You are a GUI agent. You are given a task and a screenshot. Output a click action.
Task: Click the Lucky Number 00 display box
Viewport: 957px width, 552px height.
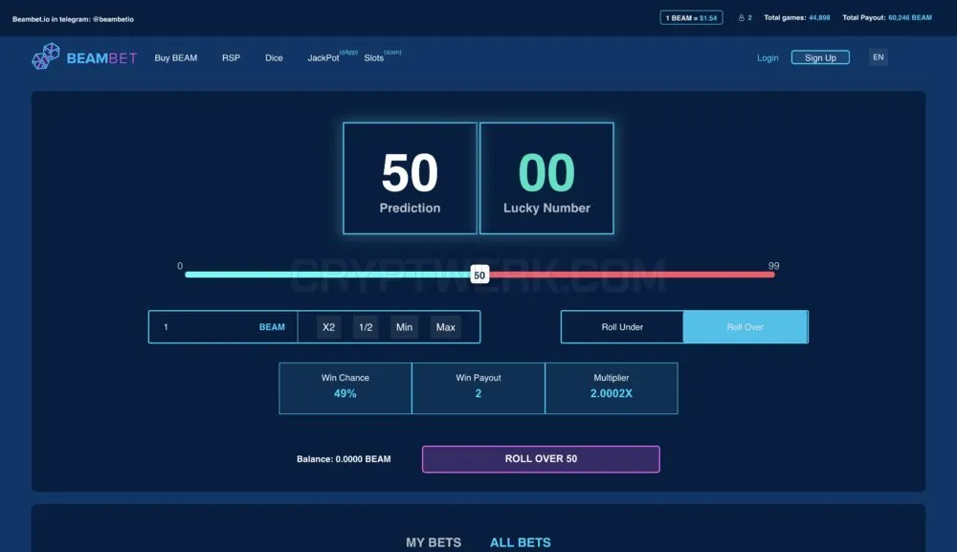pos(546,178)
